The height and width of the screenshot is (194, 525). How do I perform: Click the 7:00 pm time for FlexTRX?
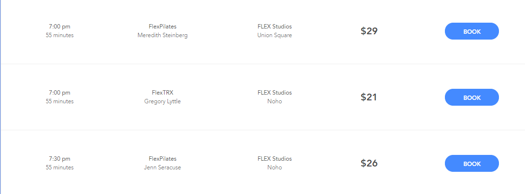point(60,93)
